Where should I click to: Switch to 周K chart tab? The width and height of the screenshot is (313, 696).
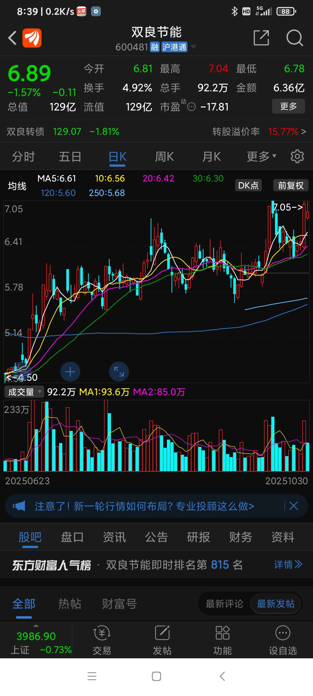tap(165, 157)
